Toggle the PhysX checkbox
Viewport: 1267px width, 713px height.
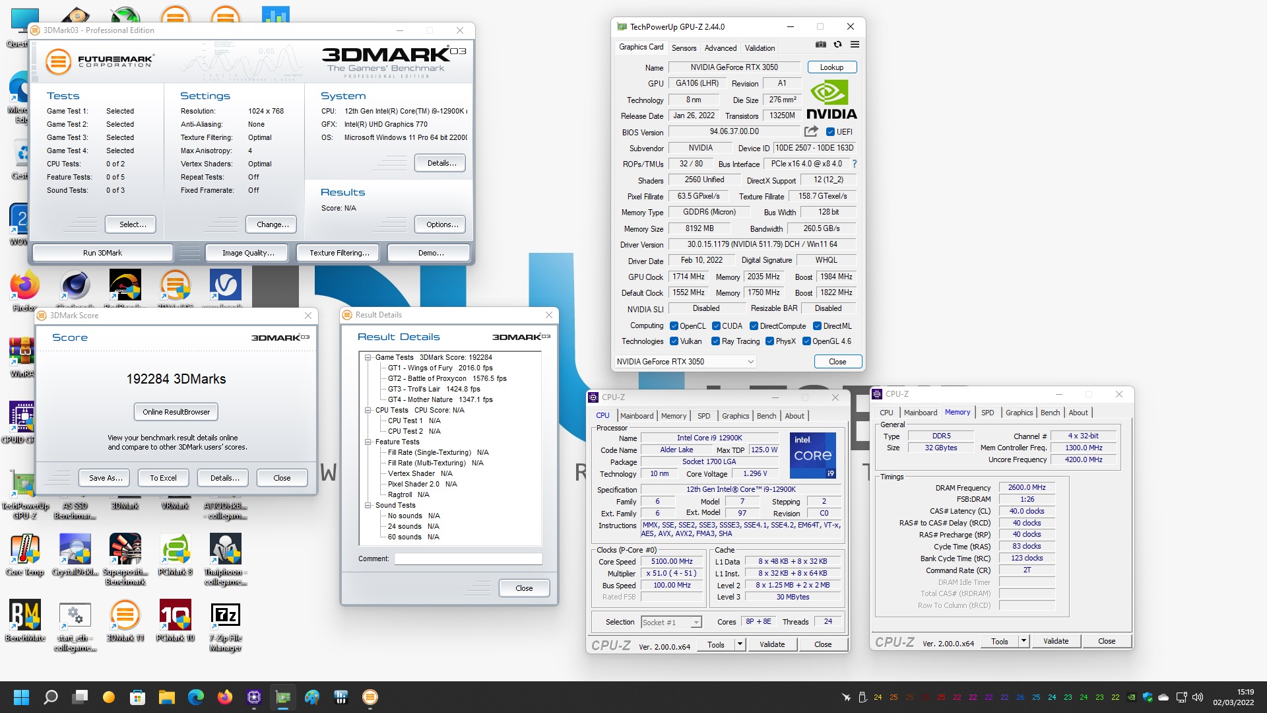click(x=769, y=341)
